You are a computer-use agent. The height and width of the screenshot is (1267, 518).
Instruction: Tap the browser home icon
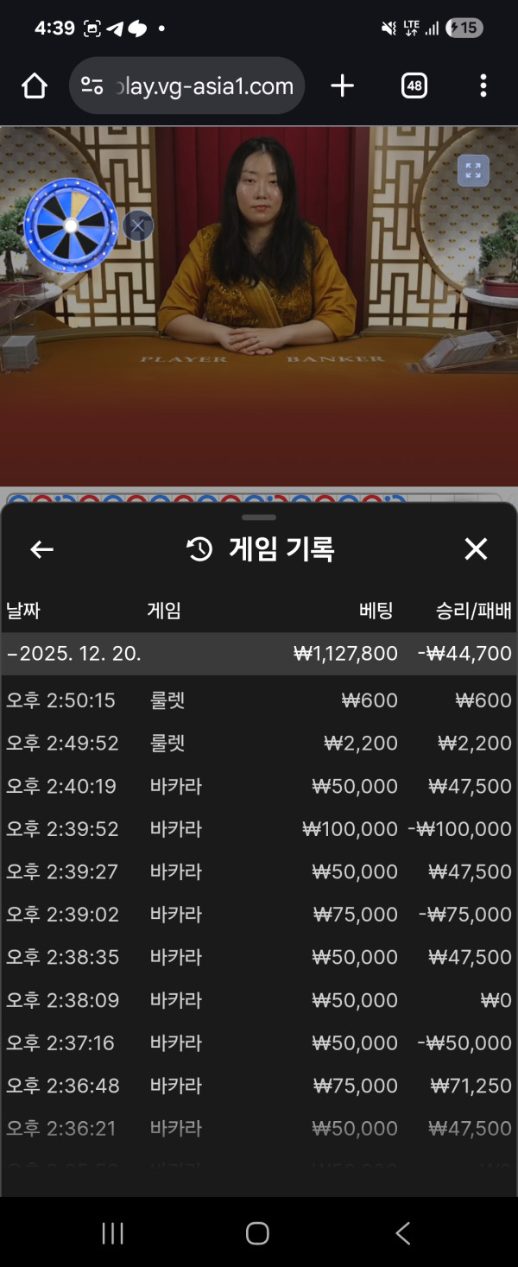click(34, 86)
